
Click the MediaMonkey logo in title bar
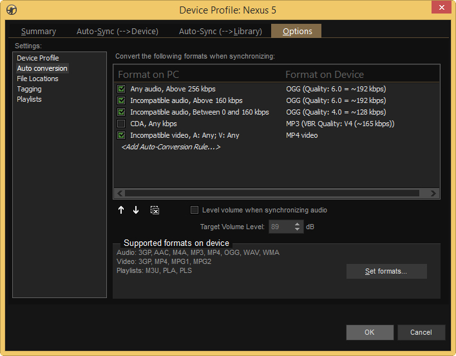tap(11, 9)
